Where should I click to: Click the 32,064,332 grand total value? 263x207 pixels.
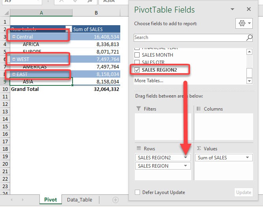(x=106, y=89)
